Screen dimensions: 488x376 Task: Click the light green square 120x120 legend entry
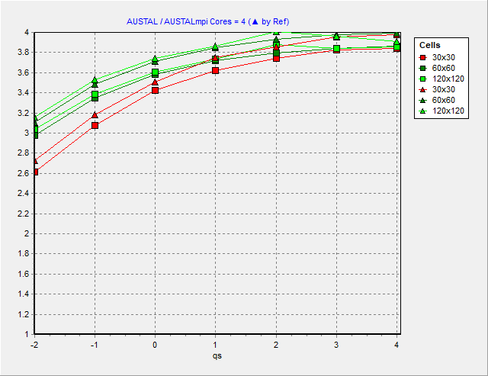point(442,79)
